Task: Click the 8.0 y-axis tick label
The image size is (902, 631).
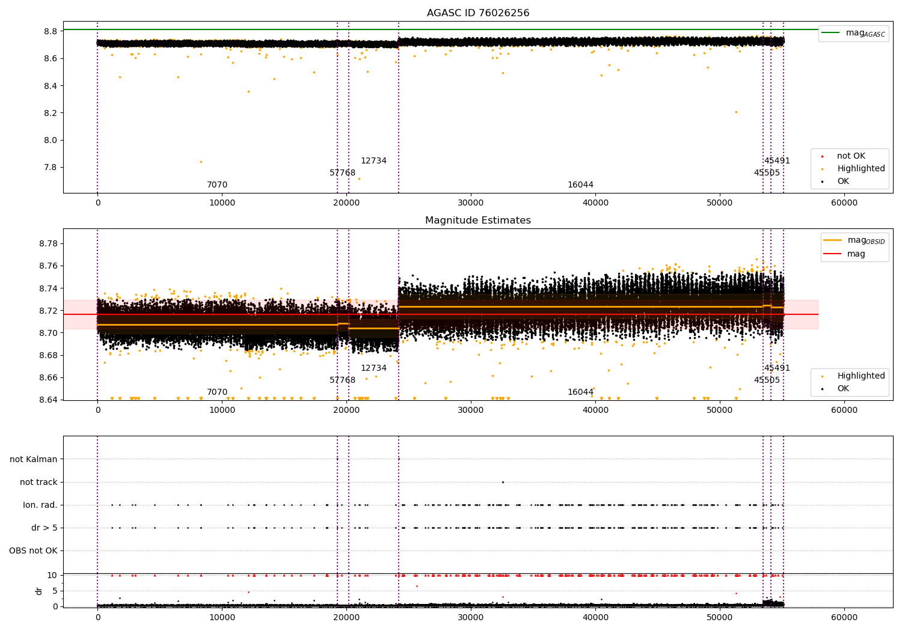Action: pyautogui.click(x=51, y=141)
